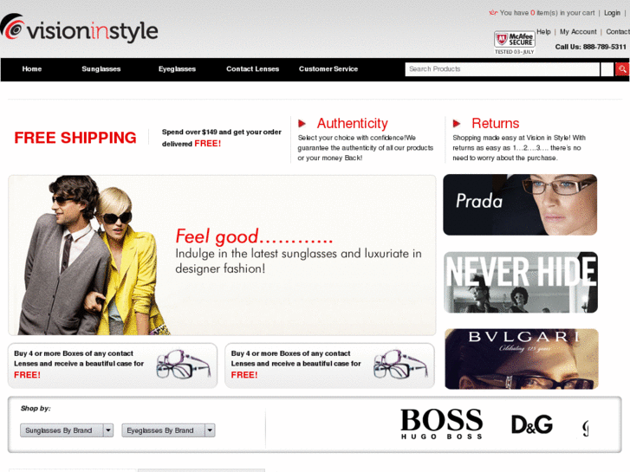Viewport: 630px width, 472px height.
Task: Click the Authenticity heading
Action: 353,123
